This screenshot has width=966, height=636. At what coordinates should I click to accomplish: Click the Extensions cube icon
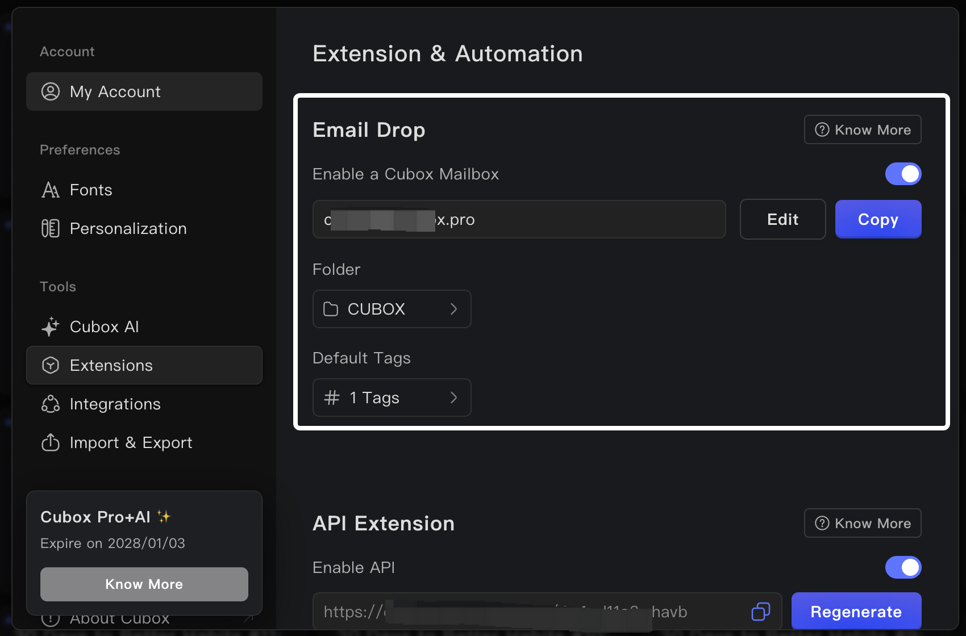51,365
